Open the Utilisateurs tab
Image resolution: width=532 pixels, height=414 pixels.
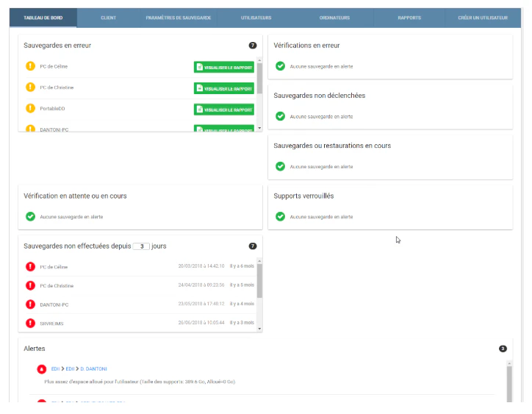pos(256,18)
